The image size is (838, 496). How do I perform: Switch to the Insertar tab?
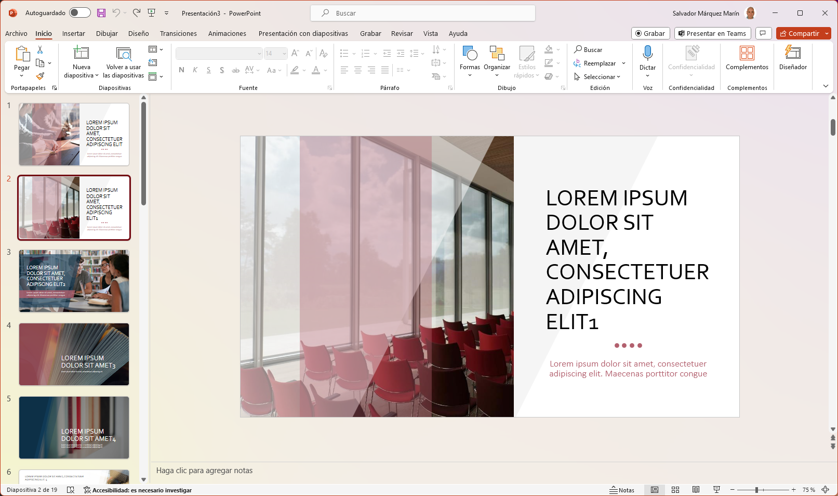pos(74,33)
